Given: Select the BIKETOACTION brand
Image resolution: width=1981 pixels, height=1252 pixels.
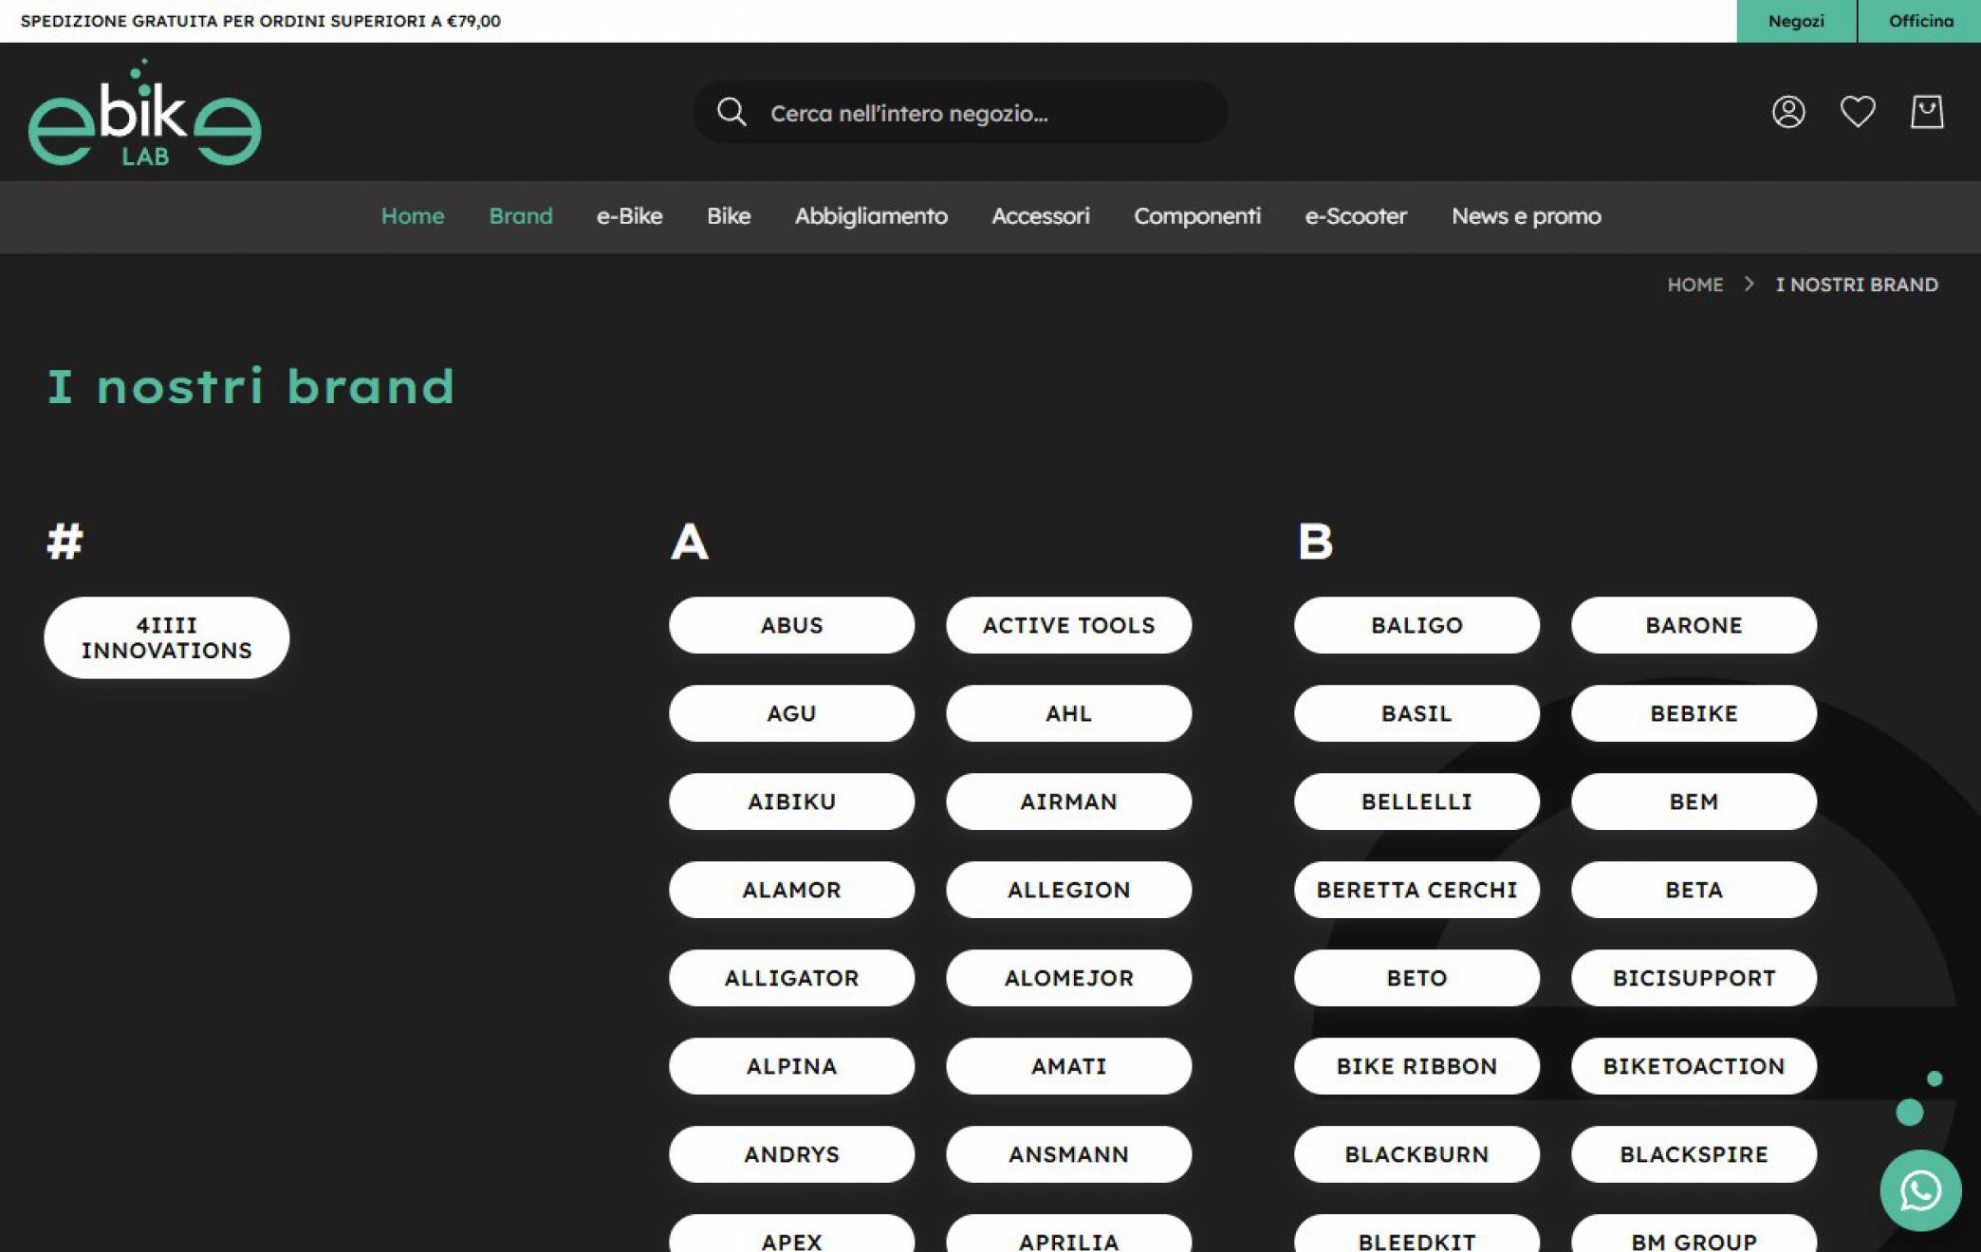Looking at the screenshot, I should pos(1694,1066).
